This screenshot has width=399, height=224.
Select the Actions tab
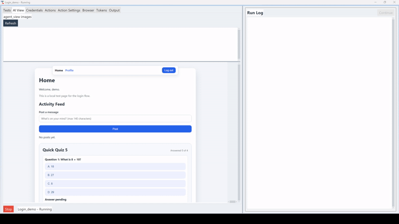(50, 10)
